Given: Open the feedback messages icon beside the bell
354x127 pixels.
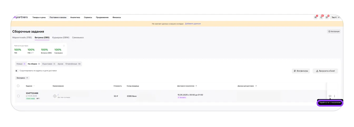Looking at the screenshot, I should [x=327, y=17].
